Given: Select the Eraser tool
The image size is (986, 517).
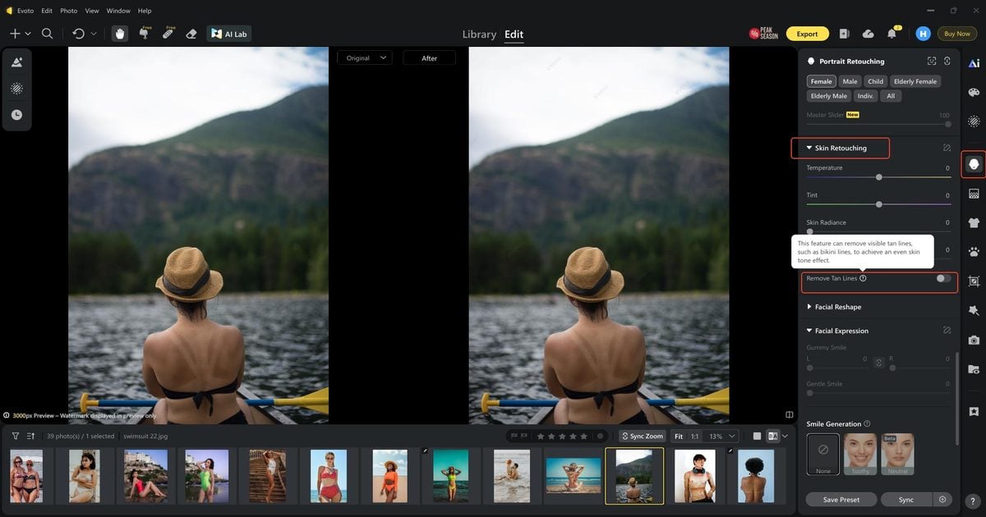Looking at the screenshot, I should [191, 34].
